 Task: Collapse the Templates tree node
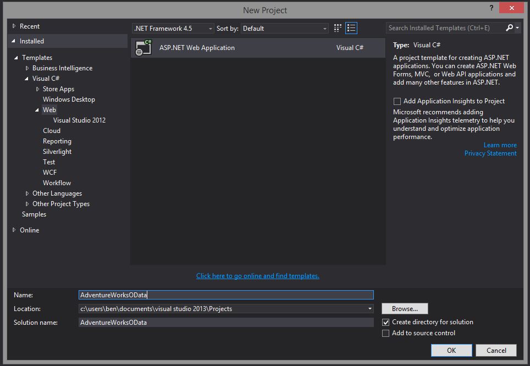pyautogui.click(x=16, y=58)
